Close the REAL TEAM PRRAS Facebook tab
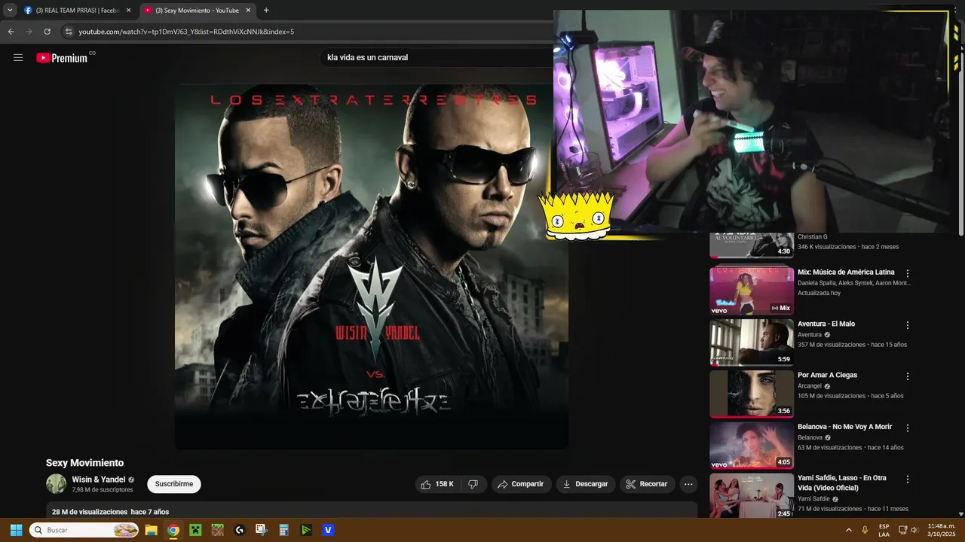 tap(128, 11)
